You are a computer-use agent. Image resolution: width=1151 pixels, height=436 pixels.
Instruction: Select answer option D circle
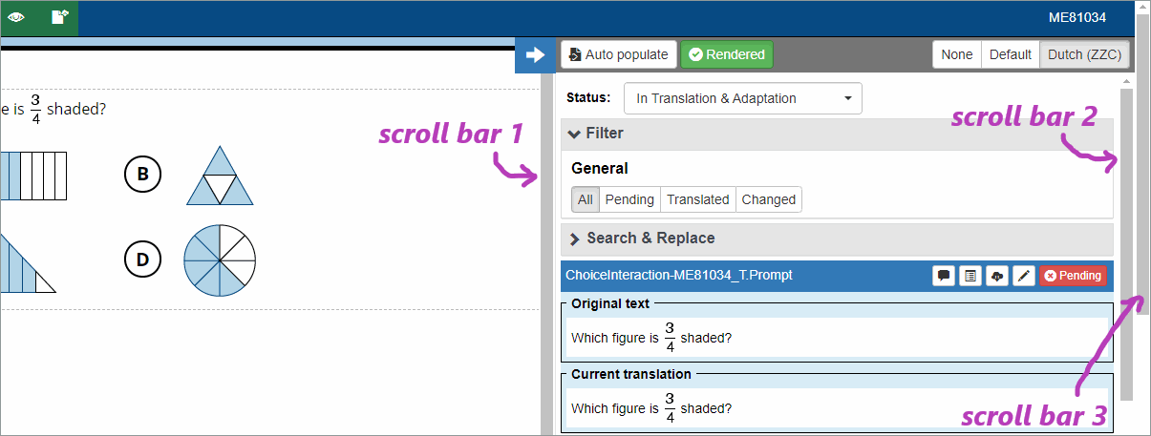click(142, 260)
